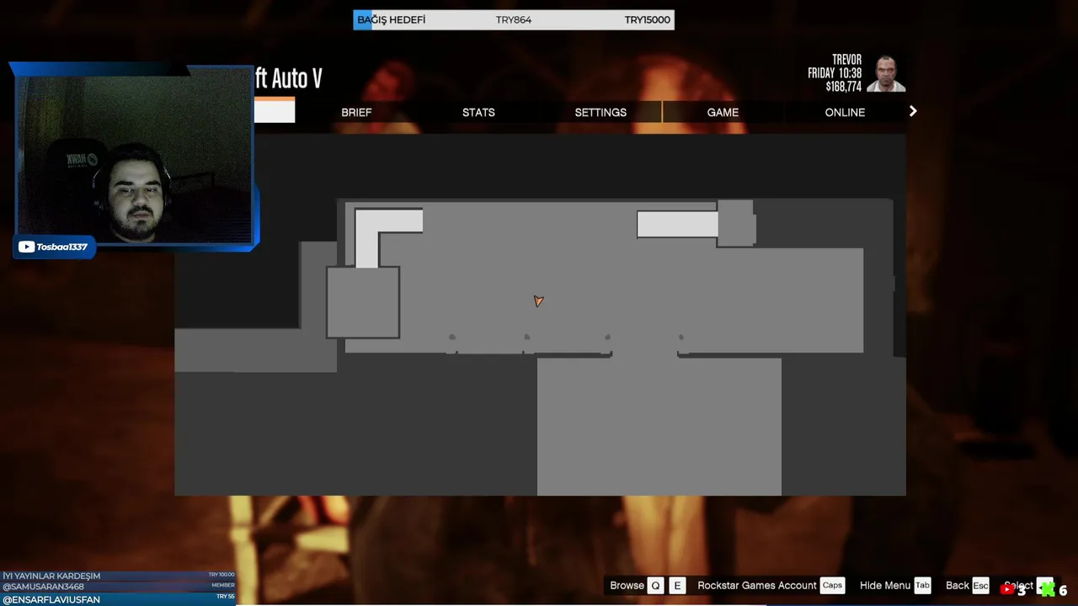
Task: Click the E browse key icon
Action: coord(677,586)
